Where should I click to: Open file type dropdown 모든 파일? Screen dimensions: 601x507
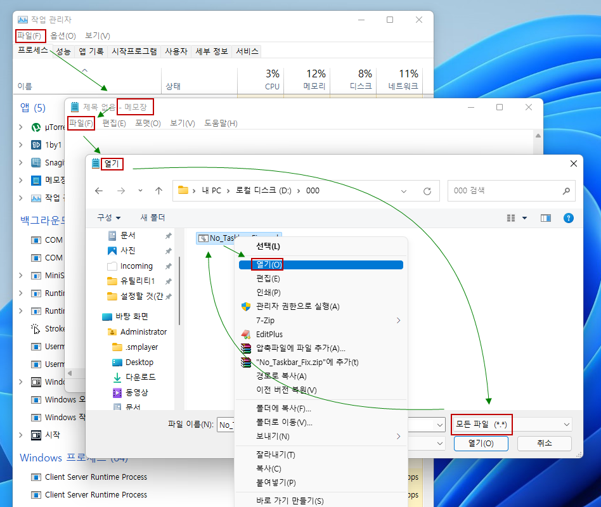pyautogui.click(x=512, y=425)
